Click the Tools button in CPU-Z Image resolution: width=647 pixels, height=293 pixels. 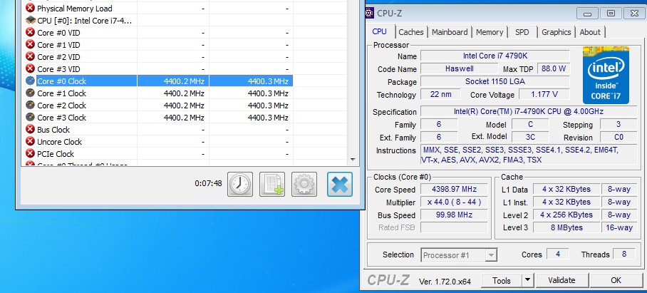502,280
